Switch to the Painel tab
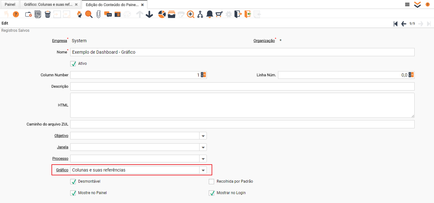The width and height of the screenshot is (434, 203). [10, 4]
